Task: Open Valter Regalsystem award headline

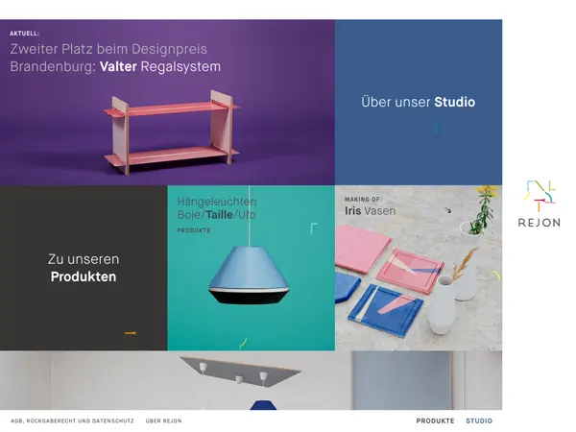Action: (115, 58)
